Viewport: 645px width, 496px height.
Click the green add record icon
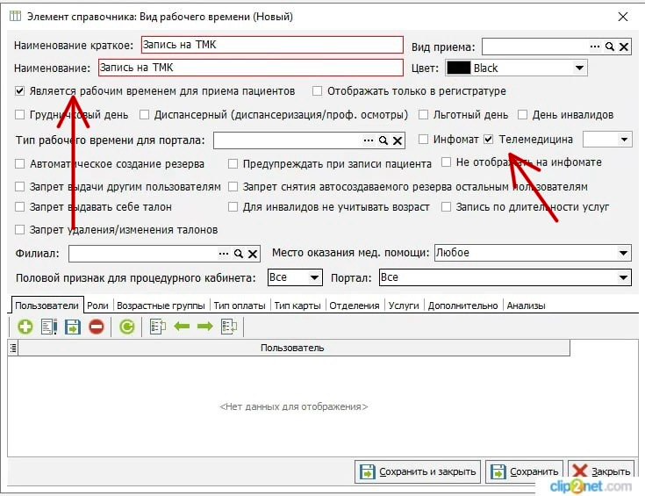(x=25, y=327)
